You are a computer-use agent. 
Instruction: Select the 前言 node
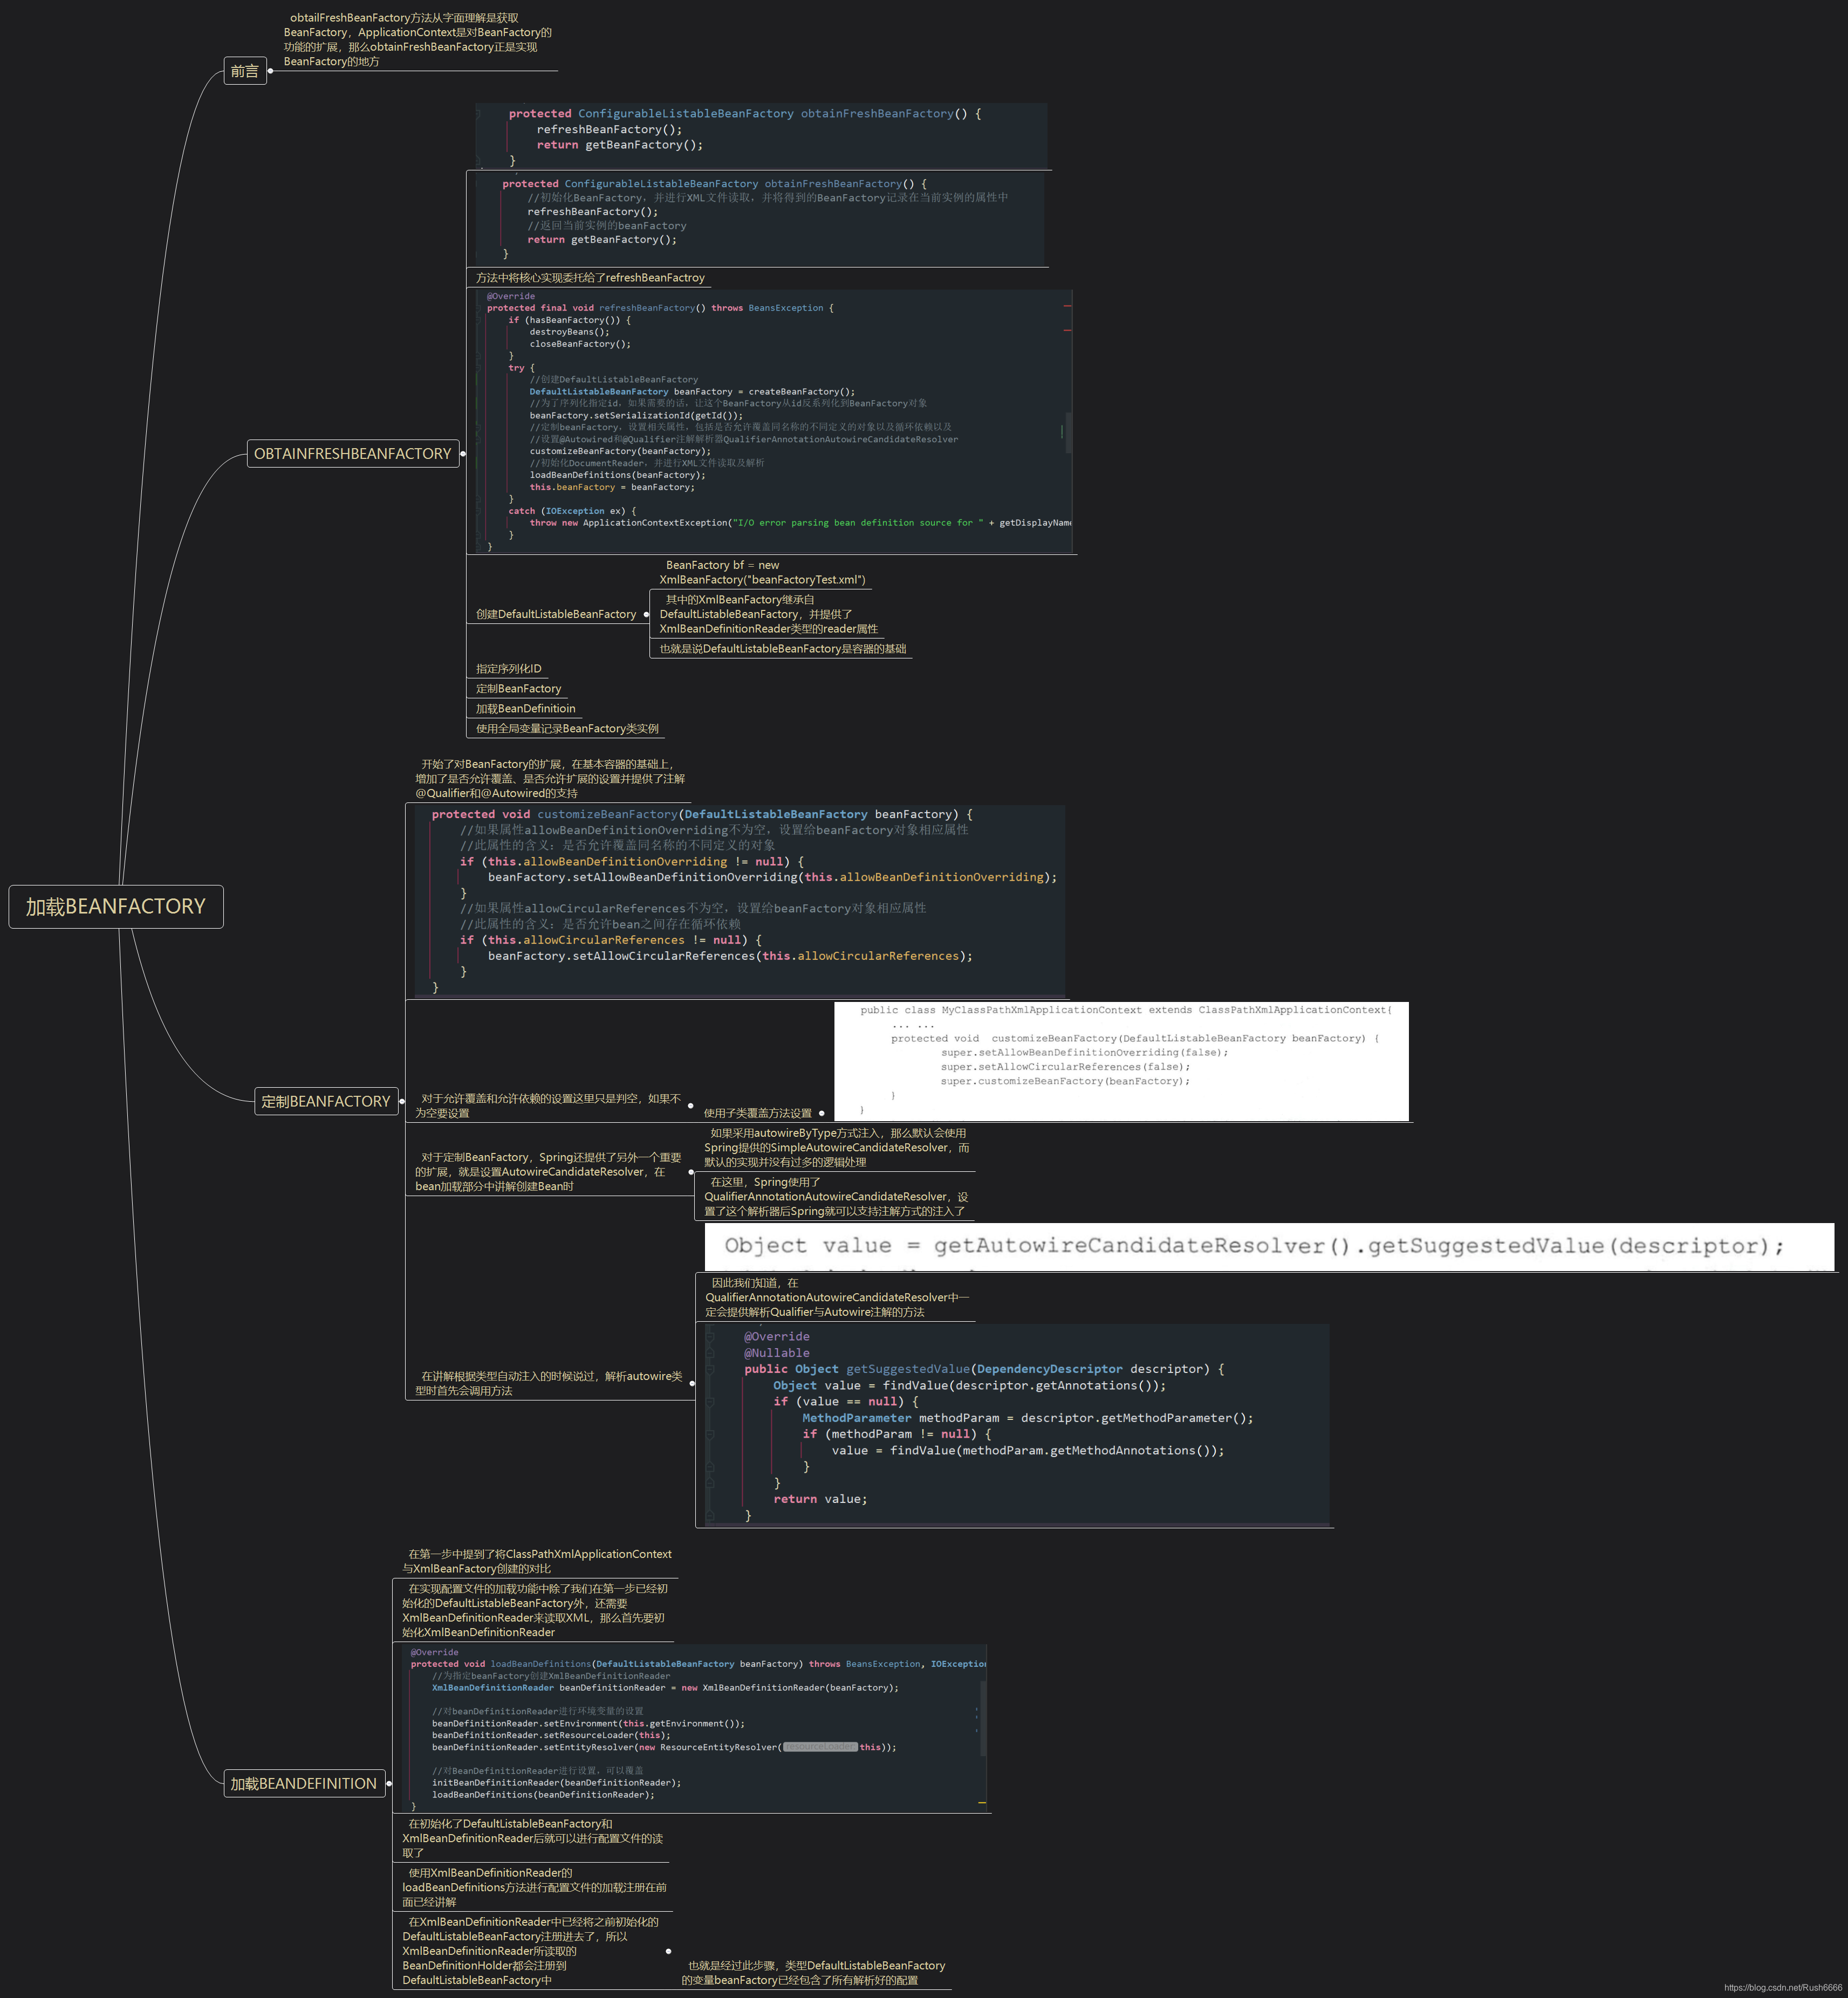pyautogui.click(x=245, y=71)
